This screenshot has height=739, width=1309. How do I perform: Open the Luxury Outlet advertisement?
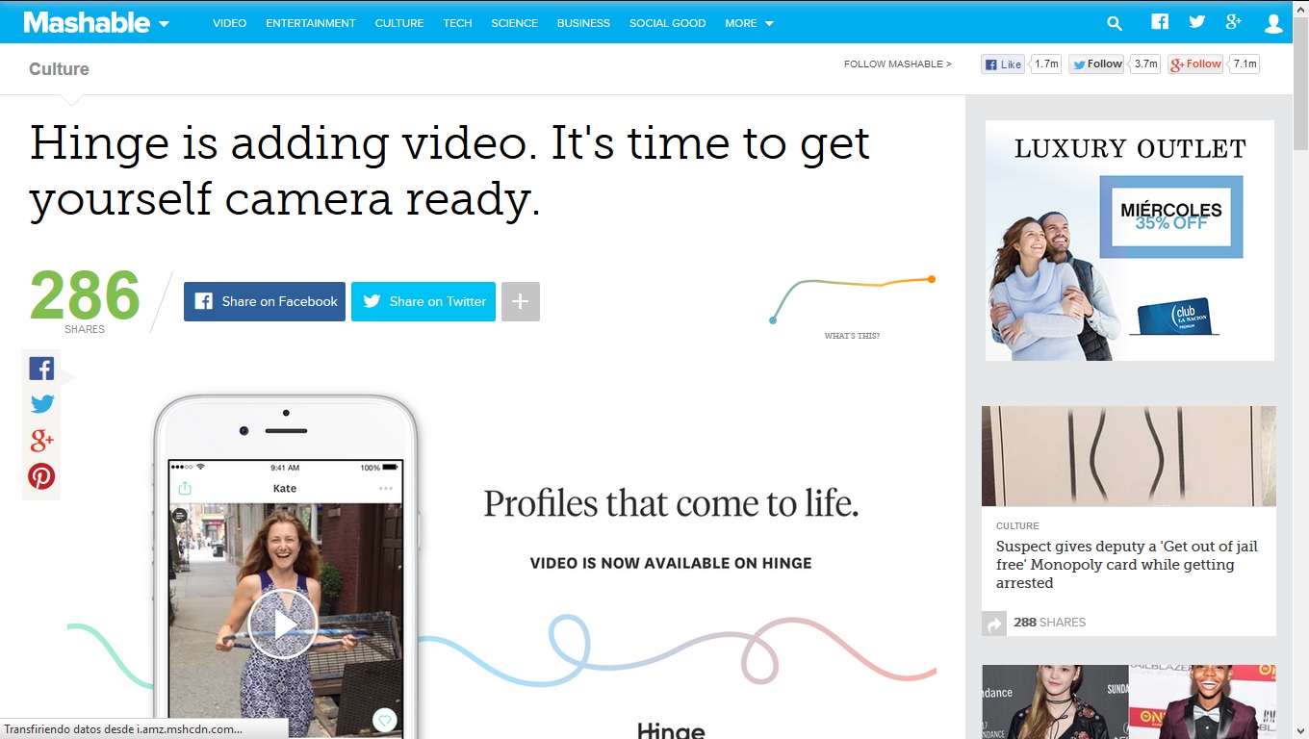(x=1130, y=241)
